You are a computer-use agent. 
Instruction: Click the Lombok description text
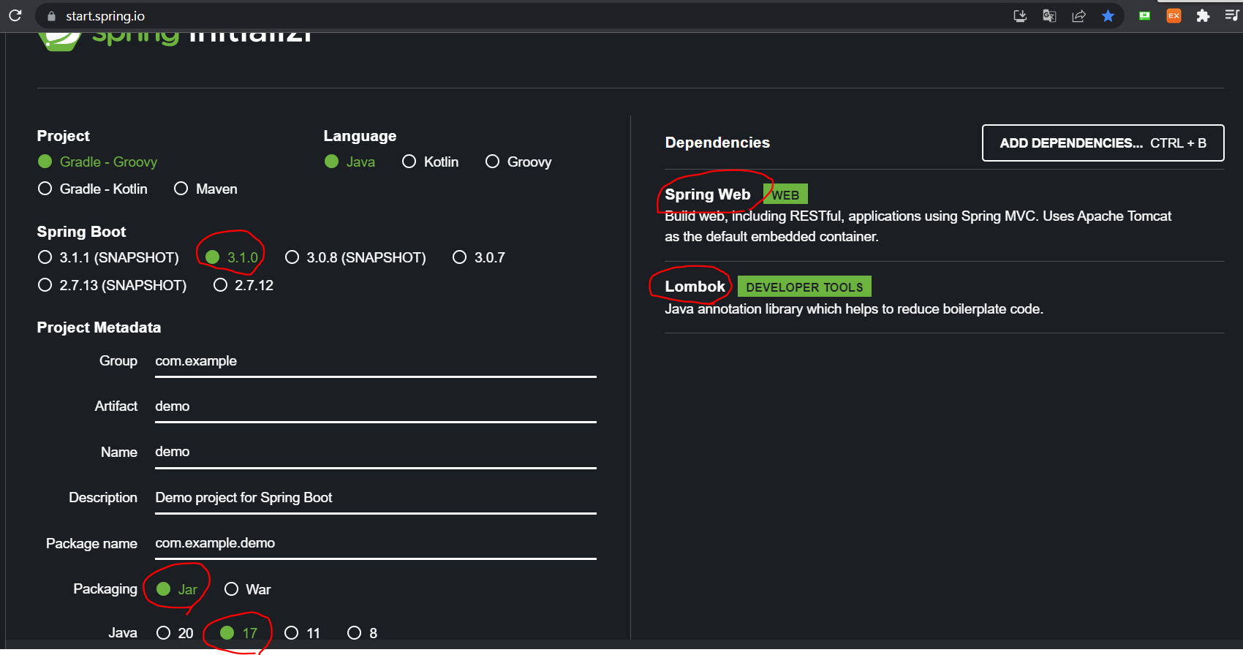[x=854, y=309]
